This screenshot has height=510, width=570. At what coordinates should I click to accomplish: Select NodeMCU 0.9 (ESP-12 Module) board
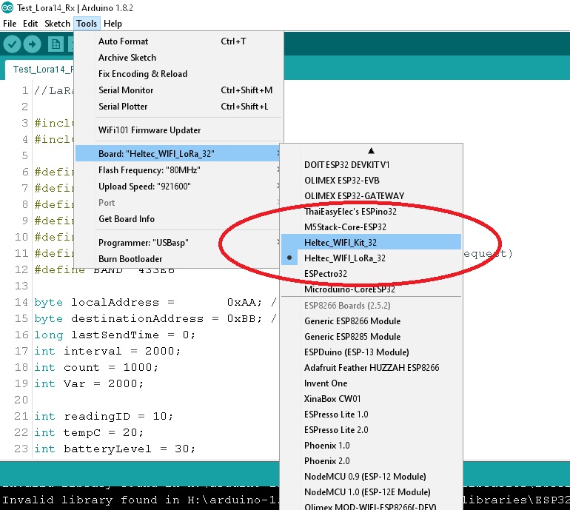point(371,477)
